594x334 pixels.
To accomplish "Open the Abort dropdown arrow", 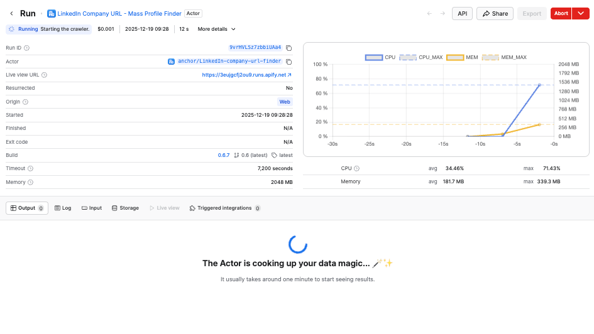I will pyautogui.click(x=580, y=13).
